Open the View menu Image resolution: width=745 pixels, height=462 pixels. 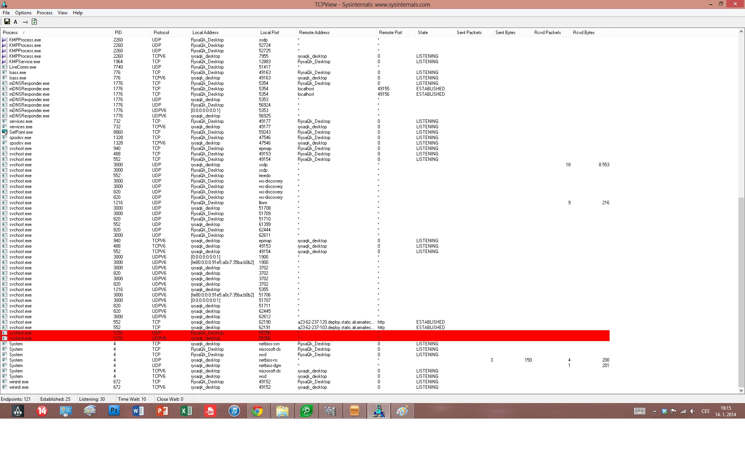point(62,13)
